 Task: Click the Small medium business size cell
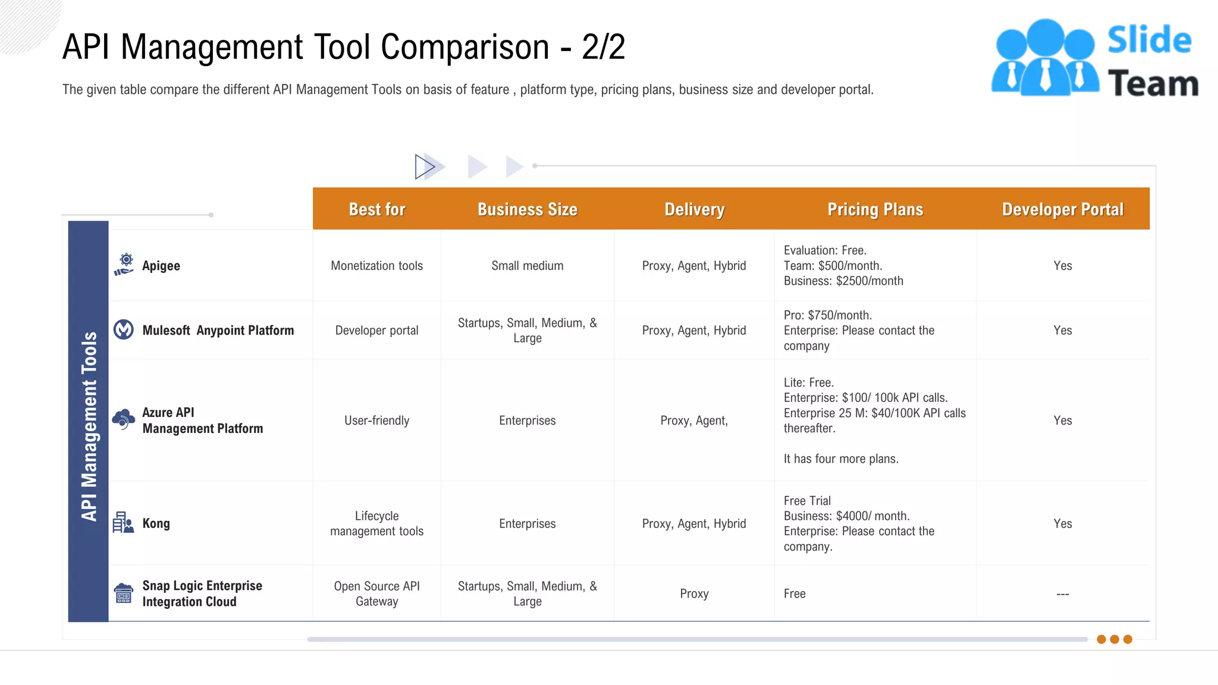528,266
